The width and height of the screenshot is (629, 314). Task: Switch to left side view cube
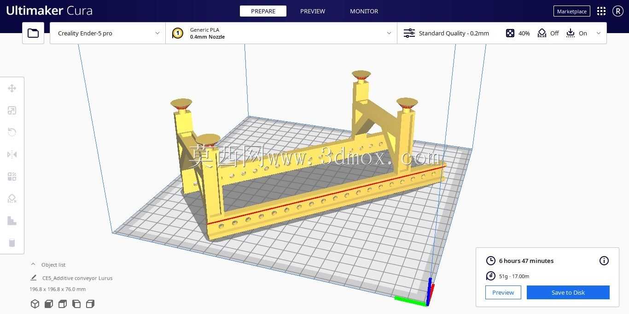tap(76, 303)
